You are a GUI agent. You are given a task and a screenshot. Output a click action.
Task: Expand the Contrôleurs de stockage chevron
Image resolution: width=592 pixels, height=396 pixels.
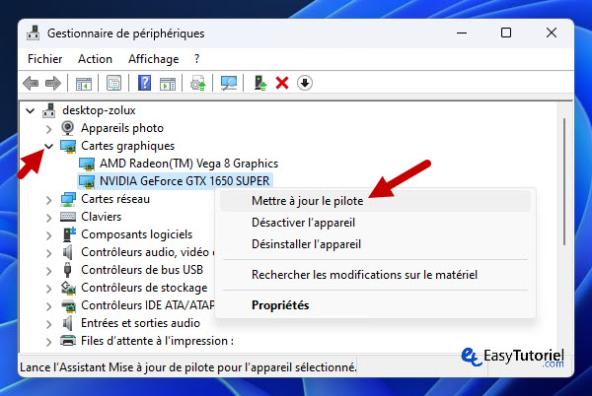tap(48, 289)
